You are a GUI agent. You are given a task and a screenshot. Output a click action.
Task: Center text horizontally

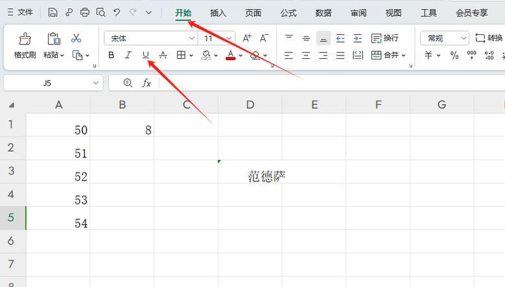coord(306,55)
